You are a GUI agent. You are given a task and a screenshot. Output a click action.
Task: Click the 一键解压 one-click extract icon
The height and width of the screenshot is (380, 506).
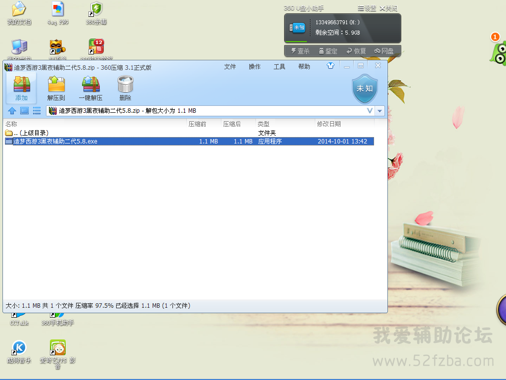pos(91,88)
